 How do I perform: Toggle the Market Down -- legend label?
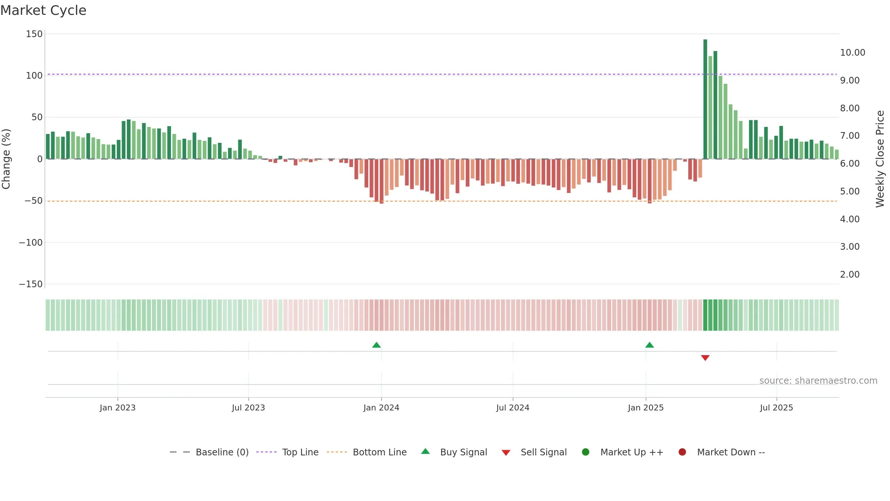pos(731,452)
